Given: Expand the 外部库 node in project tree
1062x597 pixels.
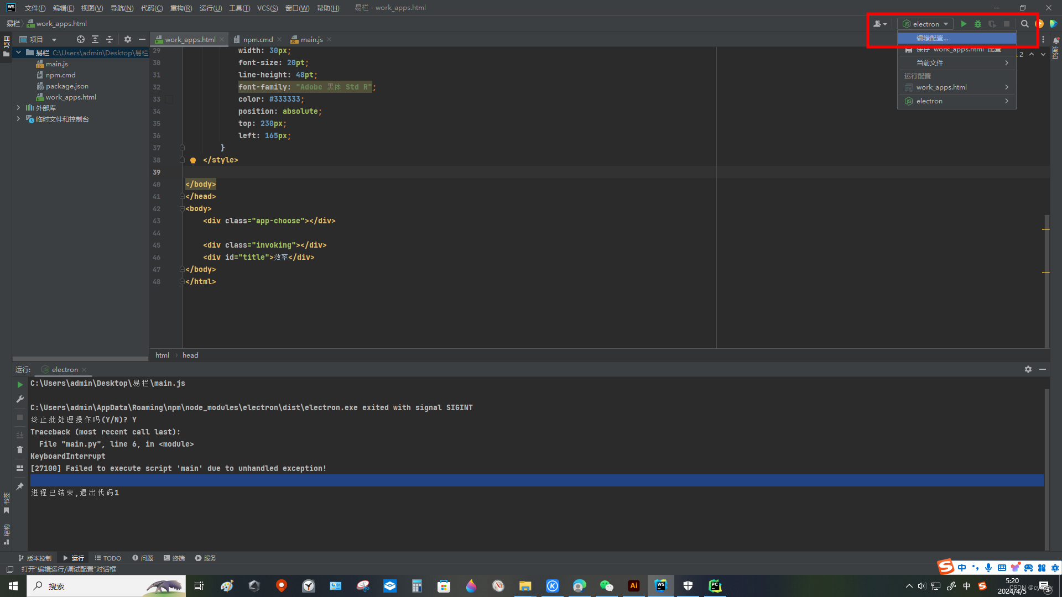Looking at the screenshot, I should tap(18, 107).
